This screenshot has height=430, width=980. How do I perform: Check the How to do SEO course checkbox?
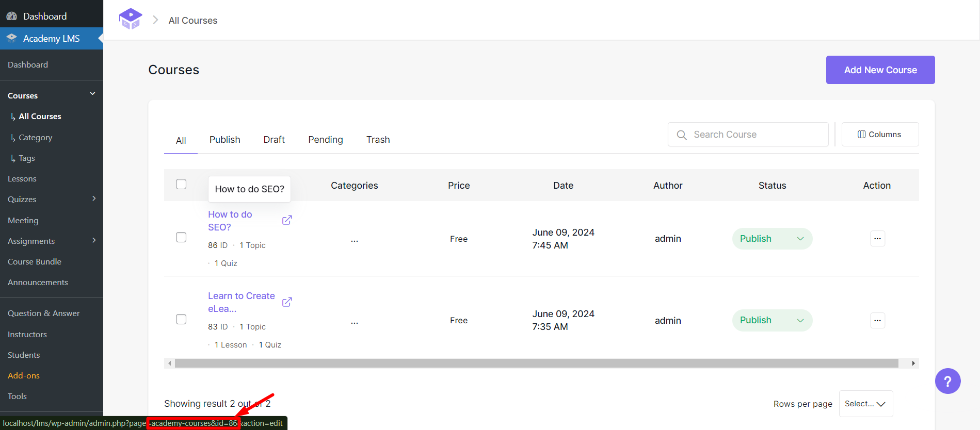181,237
